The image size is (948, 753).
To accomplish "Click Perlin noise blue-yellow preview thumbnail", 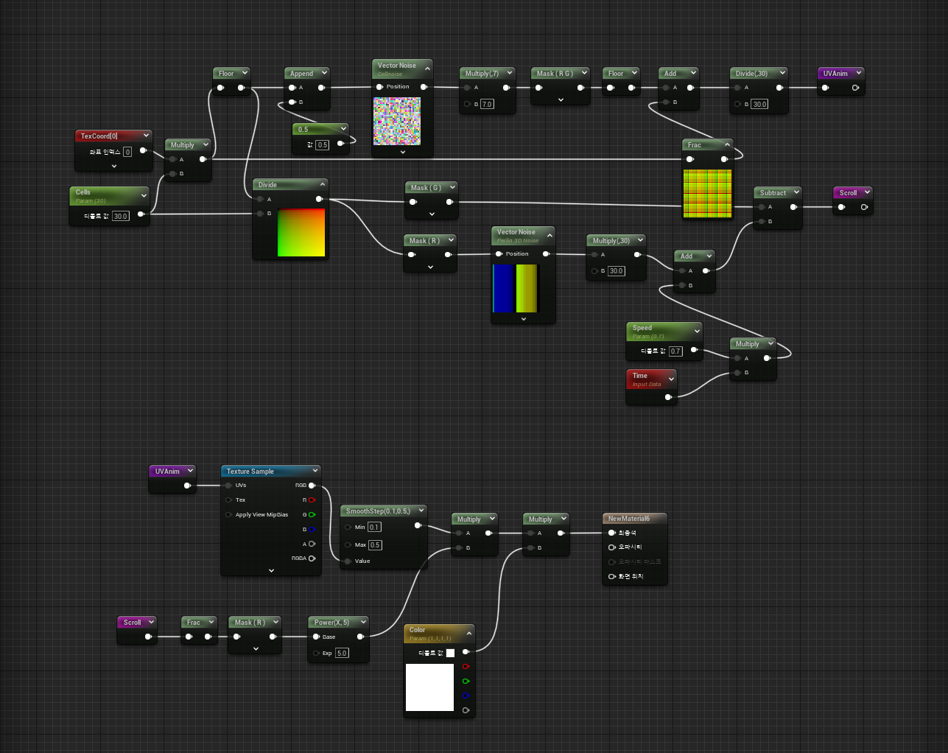I will click(516, 288).
